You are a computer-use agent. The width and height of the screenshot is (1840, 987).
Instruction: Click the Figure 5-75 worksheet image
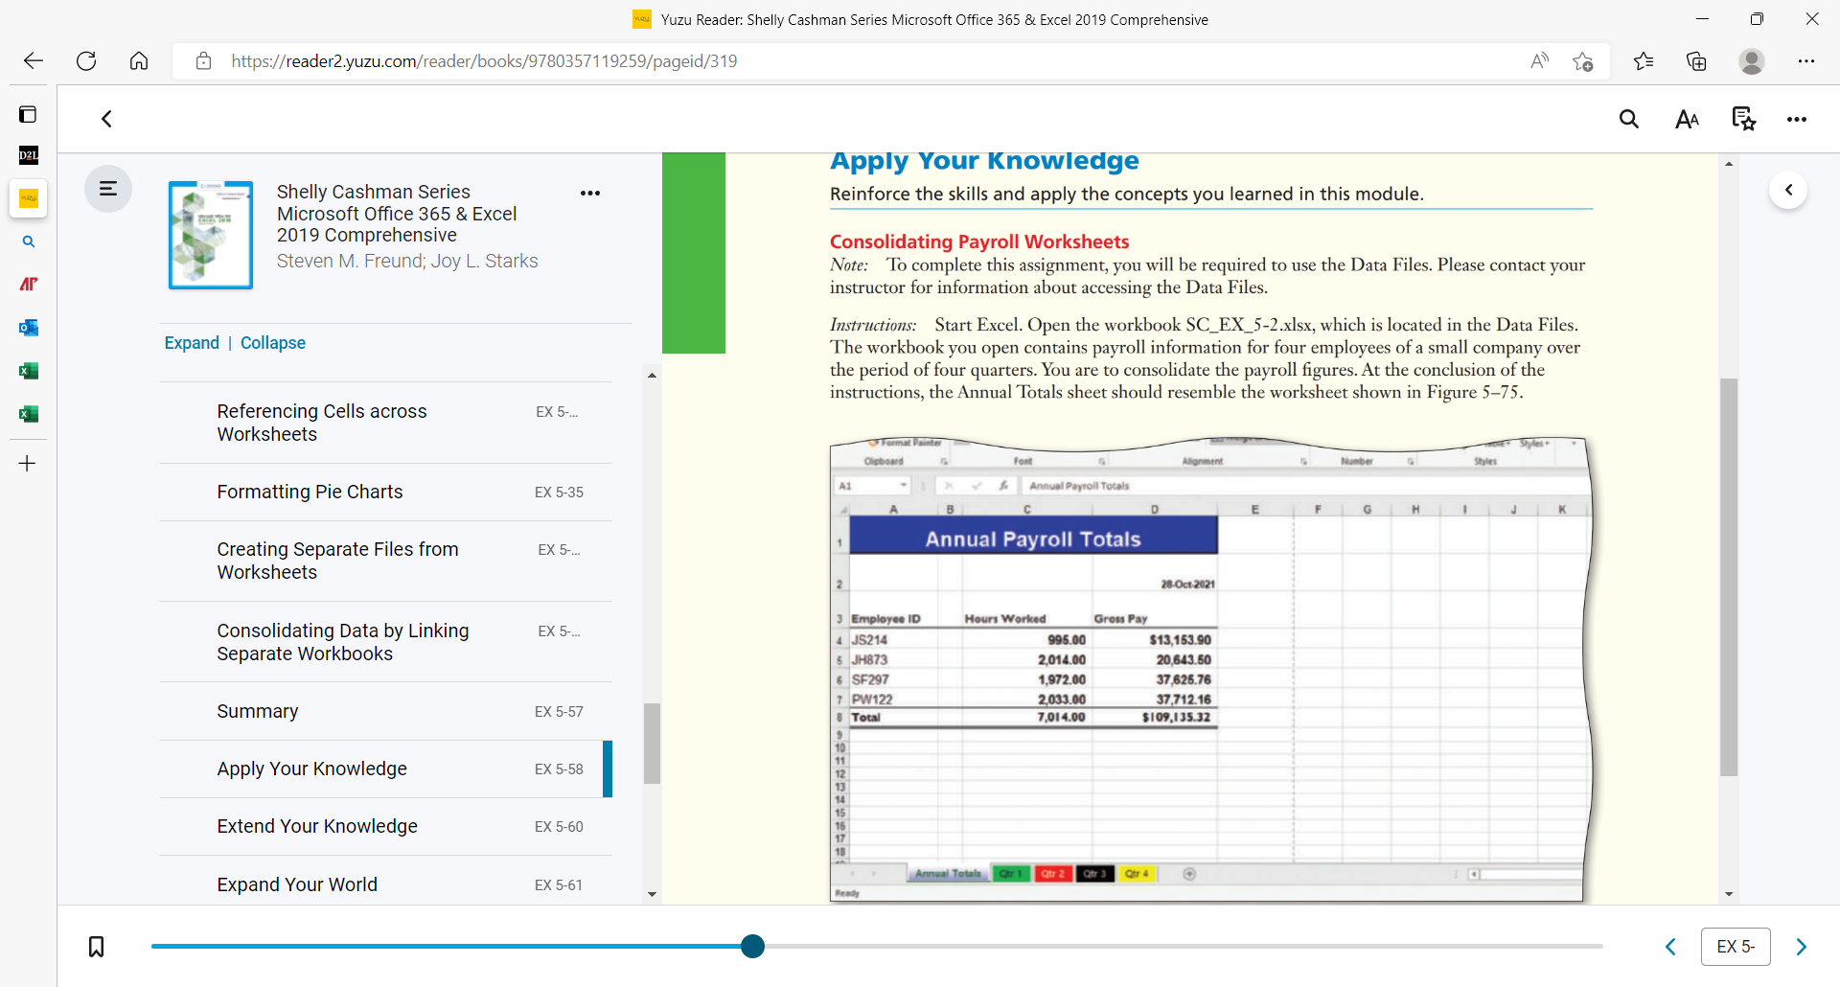(1209, 669)
